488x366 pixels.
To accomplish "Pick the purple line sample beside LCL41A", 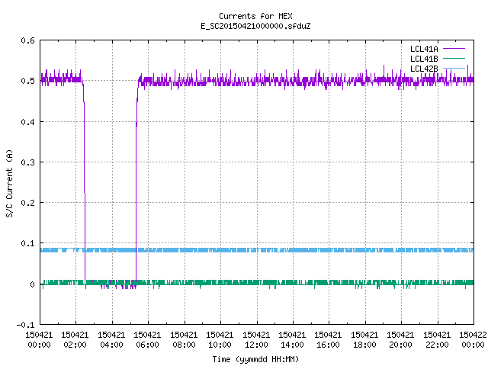I will [x=454, y=49].
